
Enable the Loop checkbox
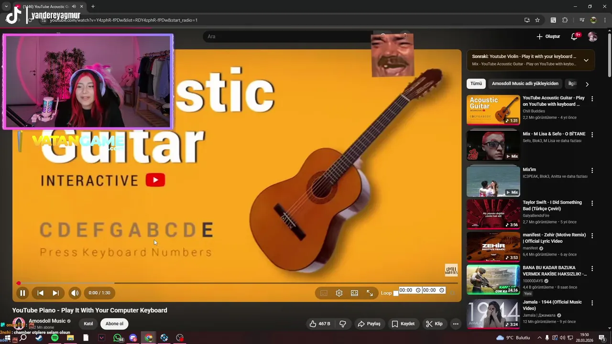click(395, 293)
